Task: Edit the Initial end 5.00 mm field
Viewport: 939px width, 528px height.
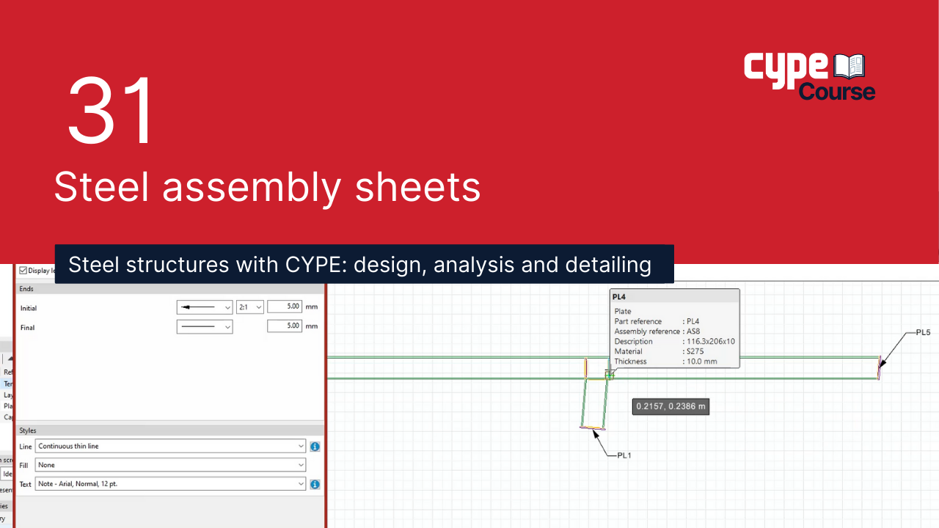Action: (285, 307)
